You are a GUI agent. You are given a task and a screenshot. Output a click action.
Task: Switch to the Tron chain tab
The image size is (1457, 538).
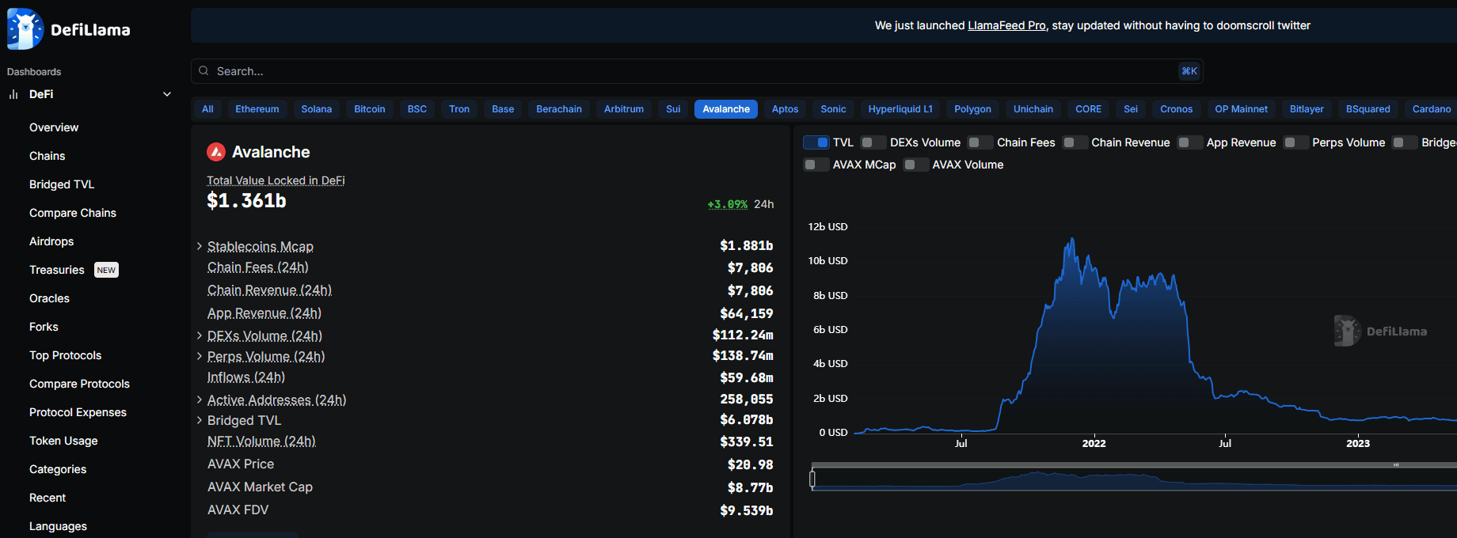[459, 109]
